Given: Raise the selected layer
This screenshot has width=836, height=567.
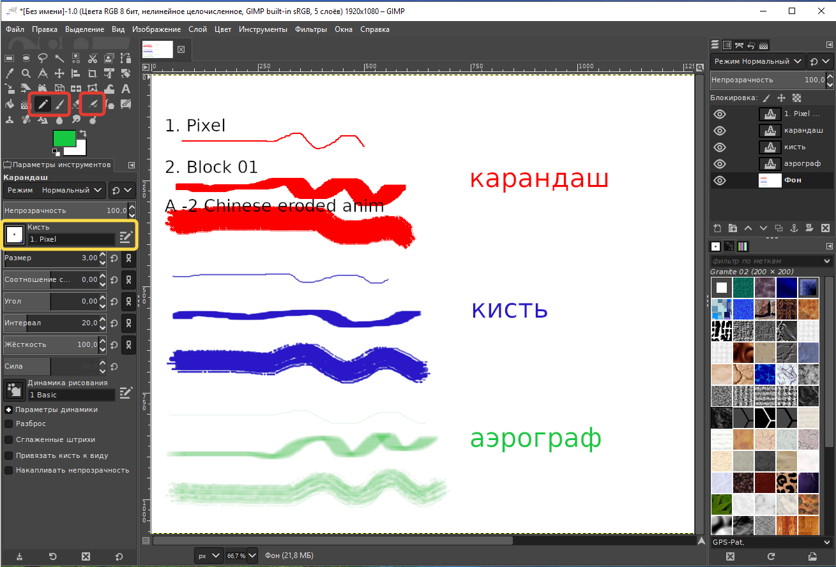Looking at the screenshot, I should point(748,228).
